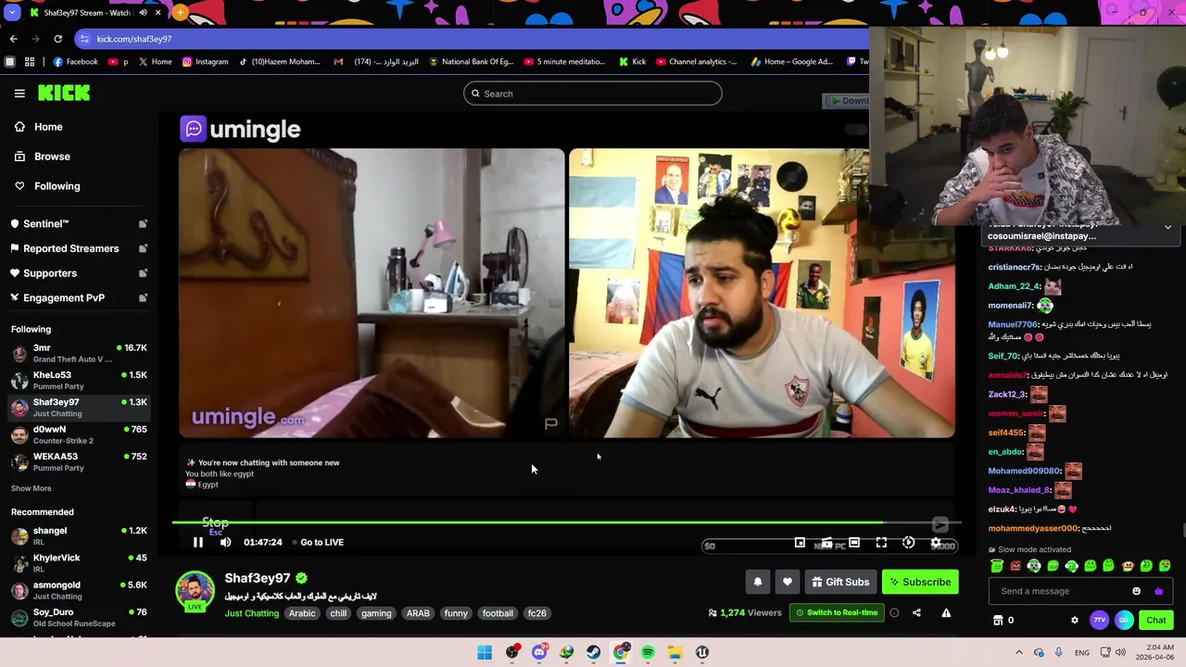Open stream info circle icon
The image size is (1186, 667).
click(x=894, y=612)
